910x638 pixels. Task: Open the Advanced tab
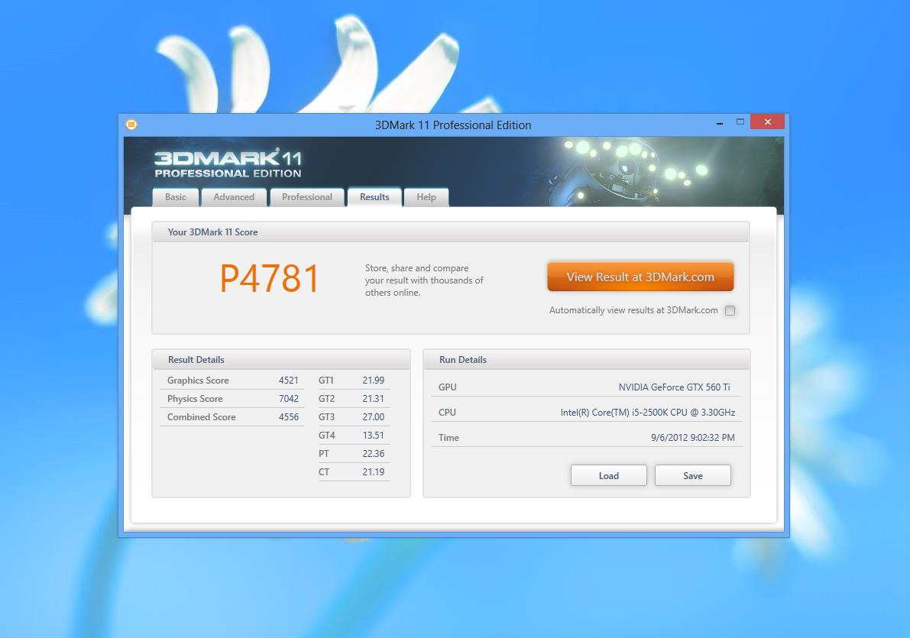pyautogui.click(x=234, y=197)
